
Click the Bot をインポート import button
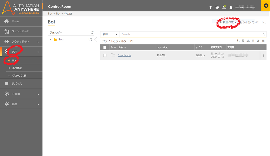(252, 22)
